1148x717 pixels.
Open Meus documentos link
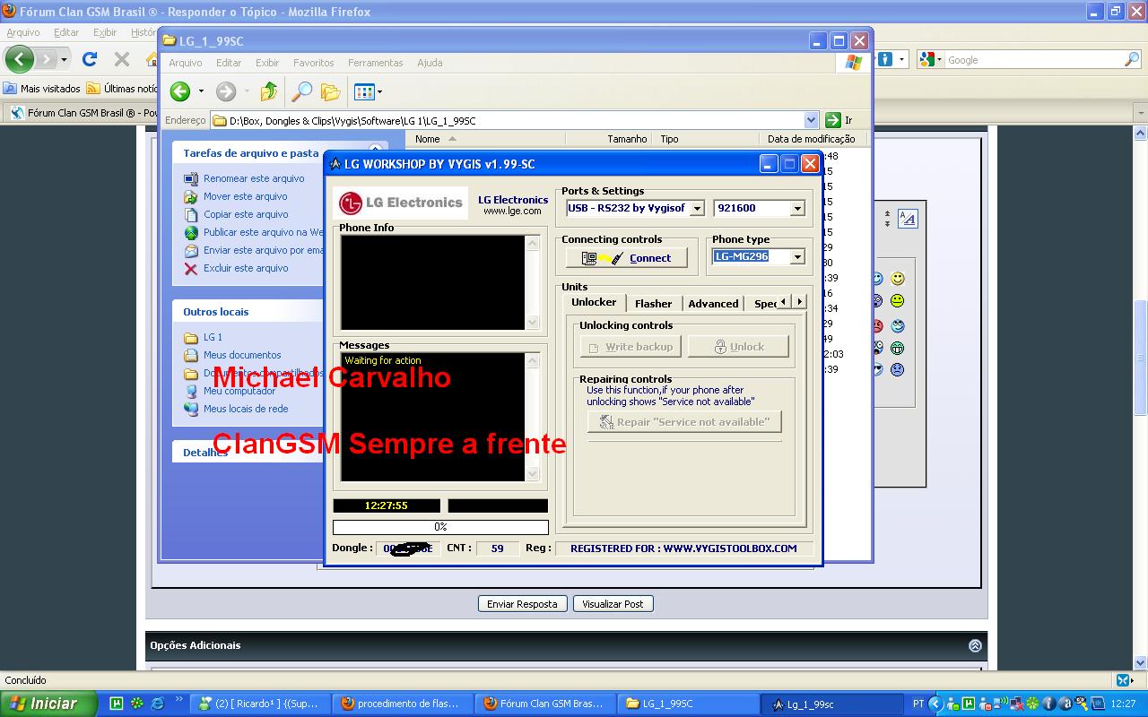(x=242, y=355)
